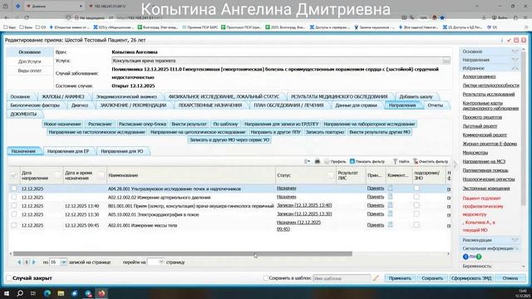Open Task View on the taskbar
Screen dimensions: 532x299
(x=33, y=293)
